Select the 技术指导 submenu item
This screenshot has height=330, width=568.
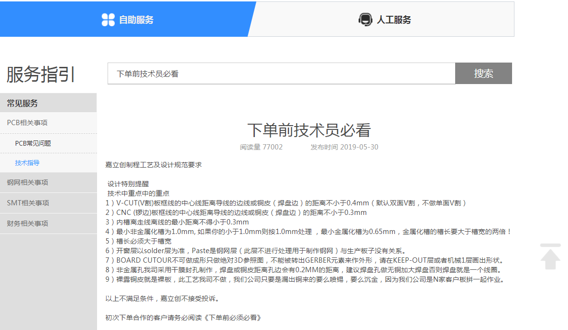(27, 163)
